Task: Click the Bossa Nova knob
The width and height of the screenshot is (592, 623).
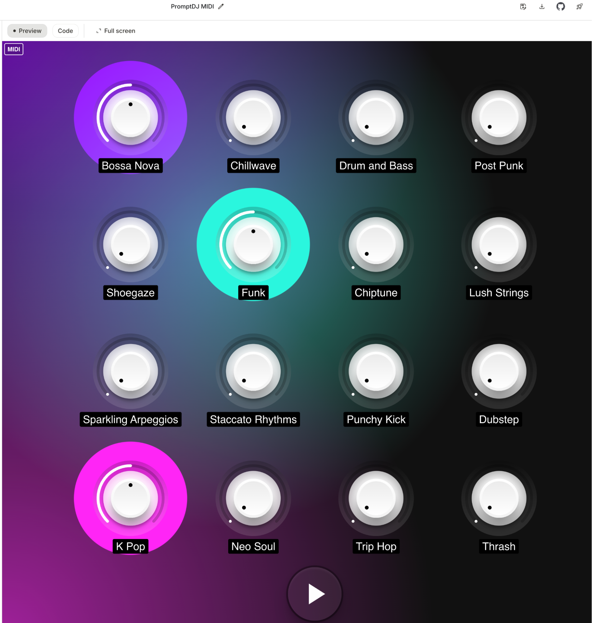Action: [130, 118]
